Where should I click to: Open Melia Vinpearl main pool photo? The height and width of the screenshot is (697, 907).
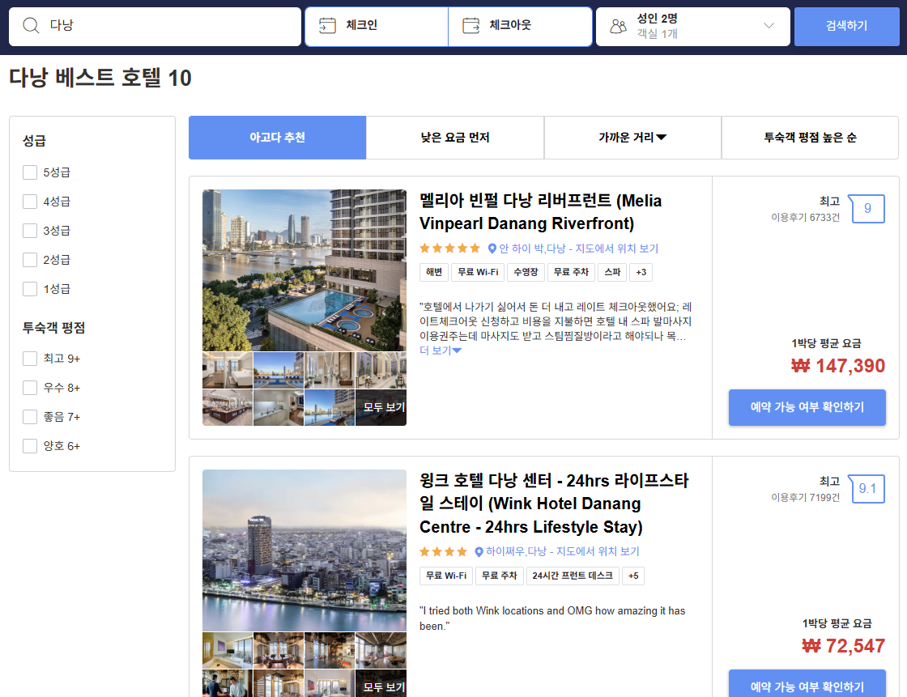[x=304, y=270]
